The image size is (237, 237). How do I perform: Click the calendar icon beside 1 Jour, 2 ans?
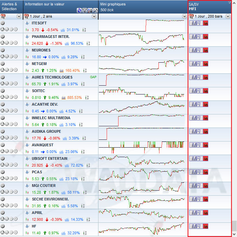point(27,16)
